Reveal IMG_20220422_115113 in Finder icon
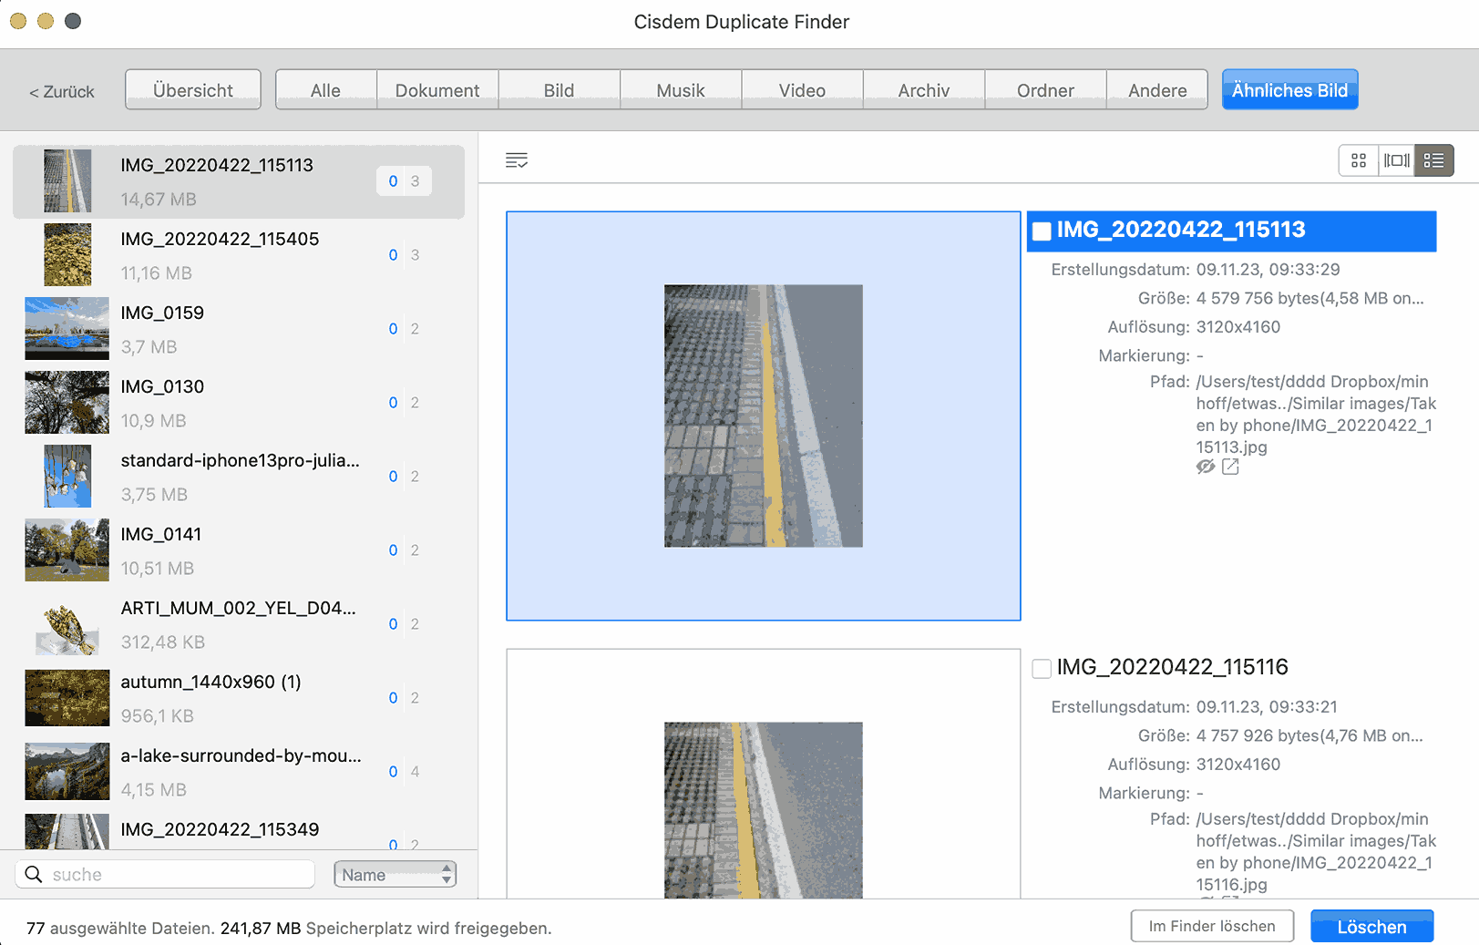 click(1230, 467)
